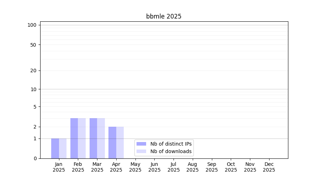Screen dimensions: 320x178
Task: Click the May 2025 x-axis label
Action: (x=135, y=167)
